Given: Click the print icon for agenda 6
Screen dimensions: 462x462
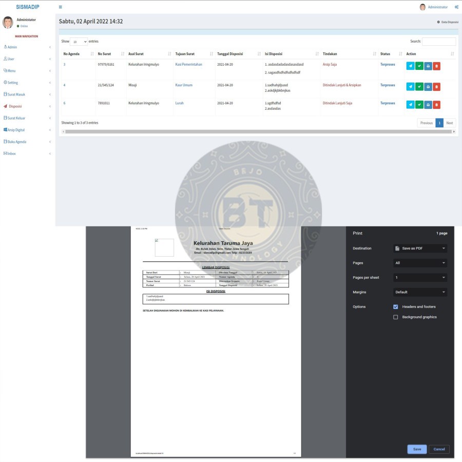Looking at the screenshot, I should [x=428, y=104].
